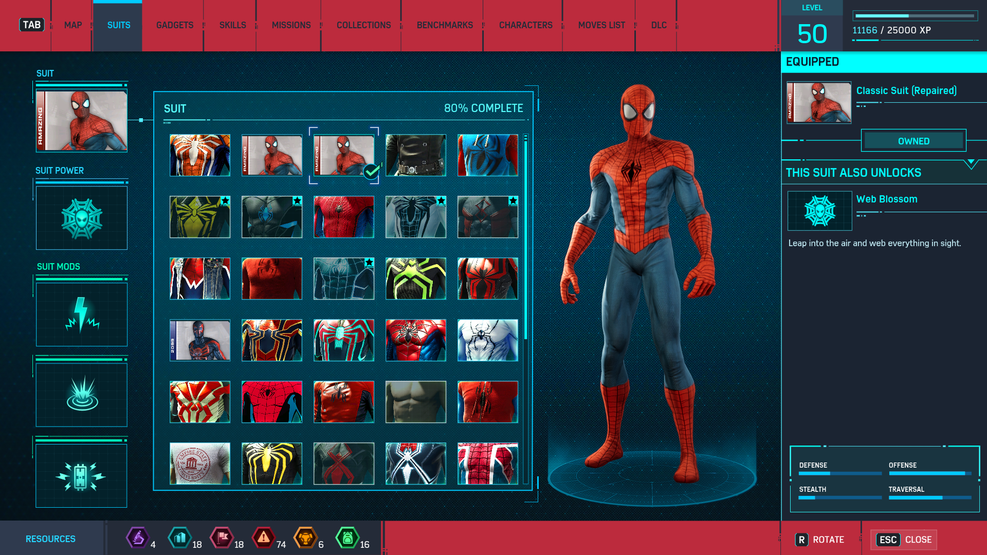This screenshot has width=987, height=555.
Task: Click the checkmark on equipped Classic Suit
Action: [371, 171]
